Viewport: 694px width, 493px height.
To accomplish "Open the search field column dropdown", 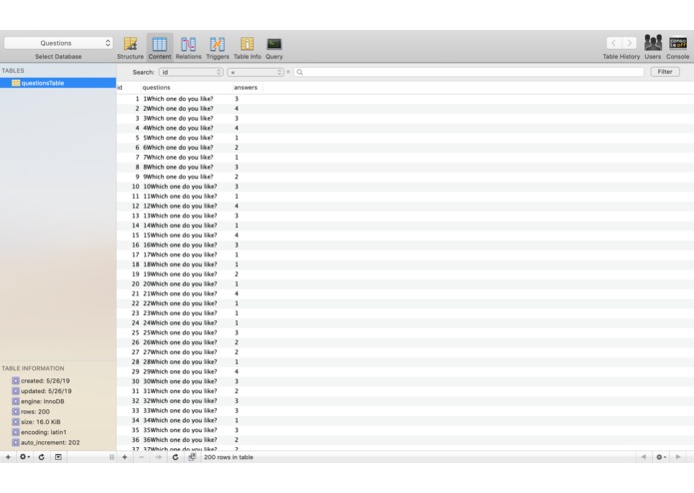I will (191, 72).
